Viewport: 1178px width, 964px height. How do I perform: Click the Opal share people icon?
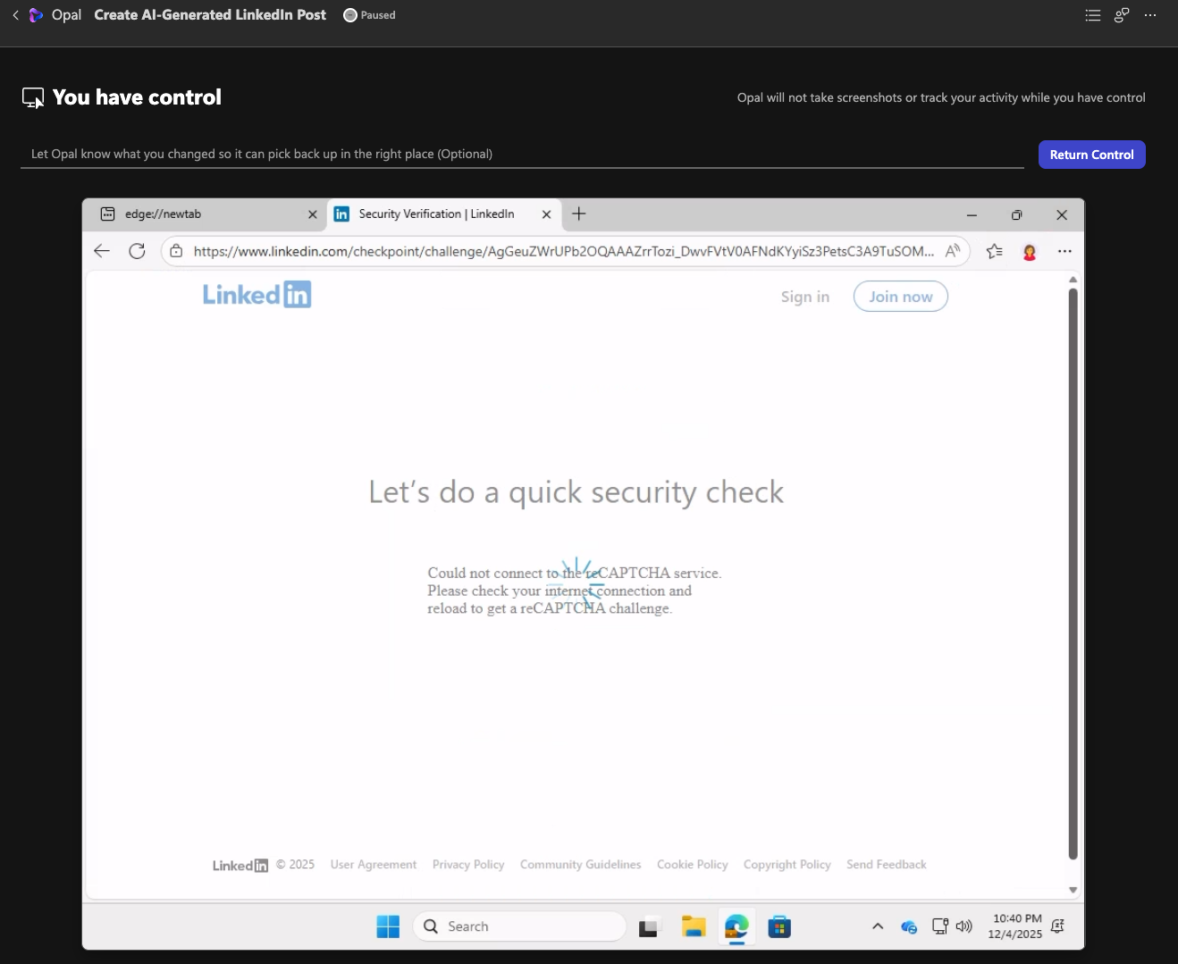(1122, 15)
